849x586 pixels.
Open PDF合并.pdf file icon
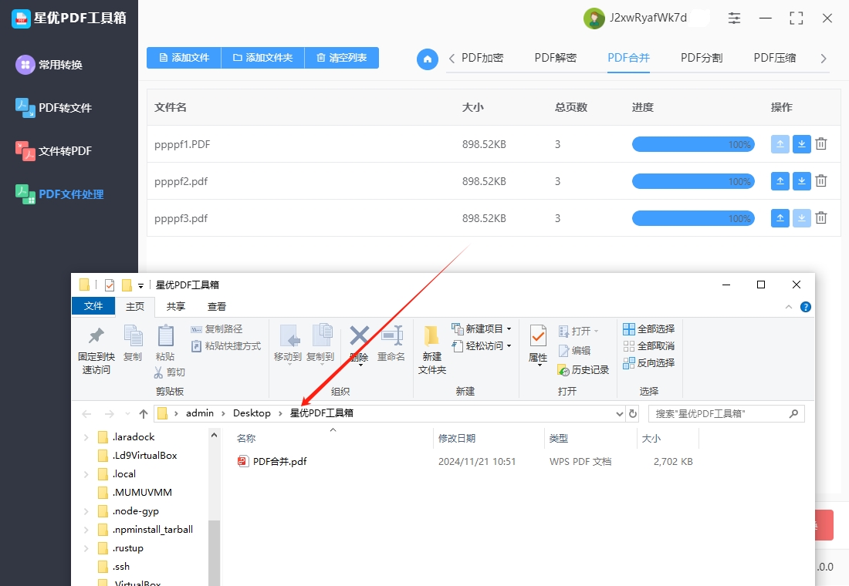[x=242, y=462]
